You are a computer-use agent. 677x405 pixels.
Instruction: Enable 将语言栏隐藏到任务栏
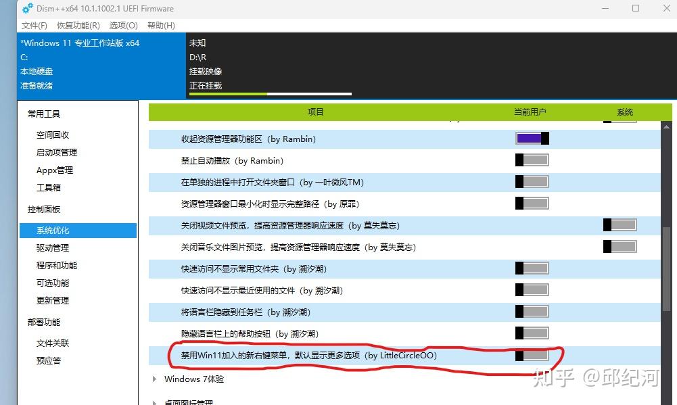[x=532, y=311]
